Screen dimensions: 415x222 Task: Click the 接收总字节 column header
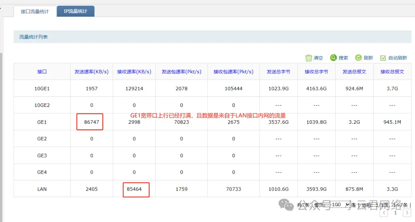(316, 72)
